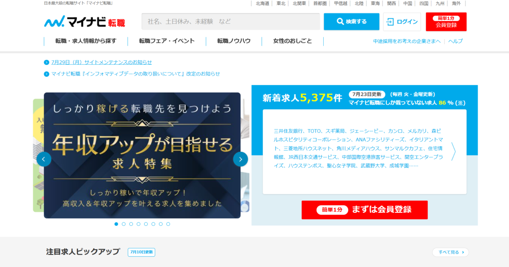This screenshot has height=267, width=509.
Task: Open the 転職フェア・イベント menu
Action: (167, 41)
